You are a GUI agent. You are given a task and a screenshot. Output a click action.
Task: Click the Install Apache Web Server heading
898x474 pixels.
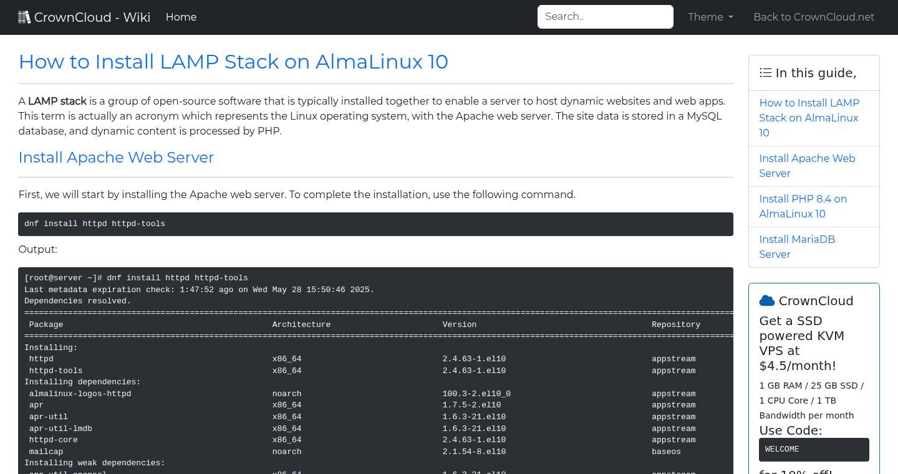coord(116,158)
